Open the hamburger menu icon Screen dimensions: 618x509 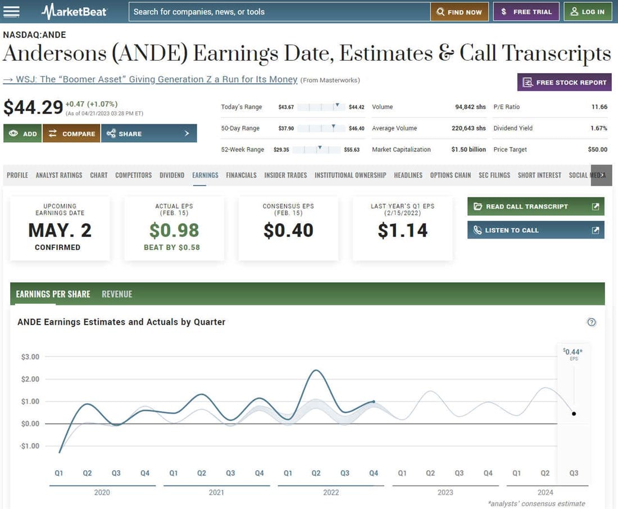pos(11,12)
